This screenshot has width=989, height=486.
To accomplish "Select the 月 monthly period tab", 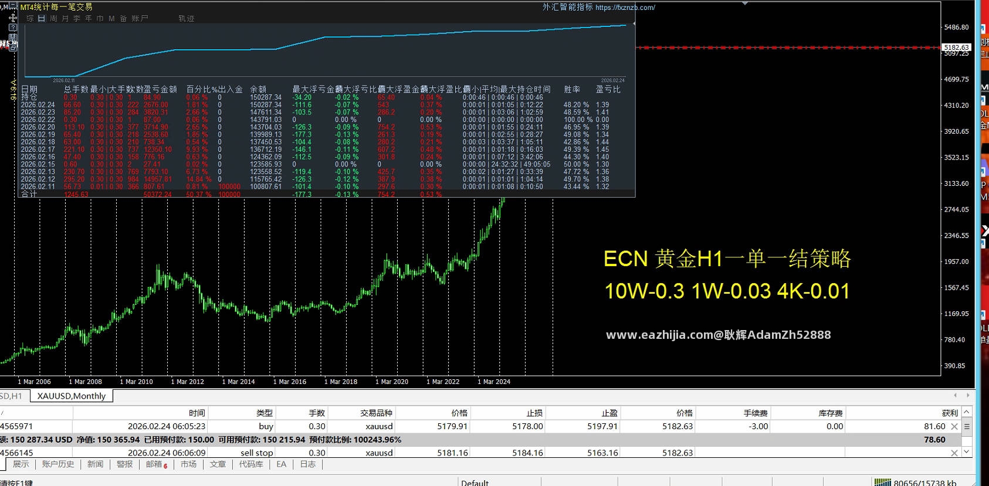I will point(65,19).
